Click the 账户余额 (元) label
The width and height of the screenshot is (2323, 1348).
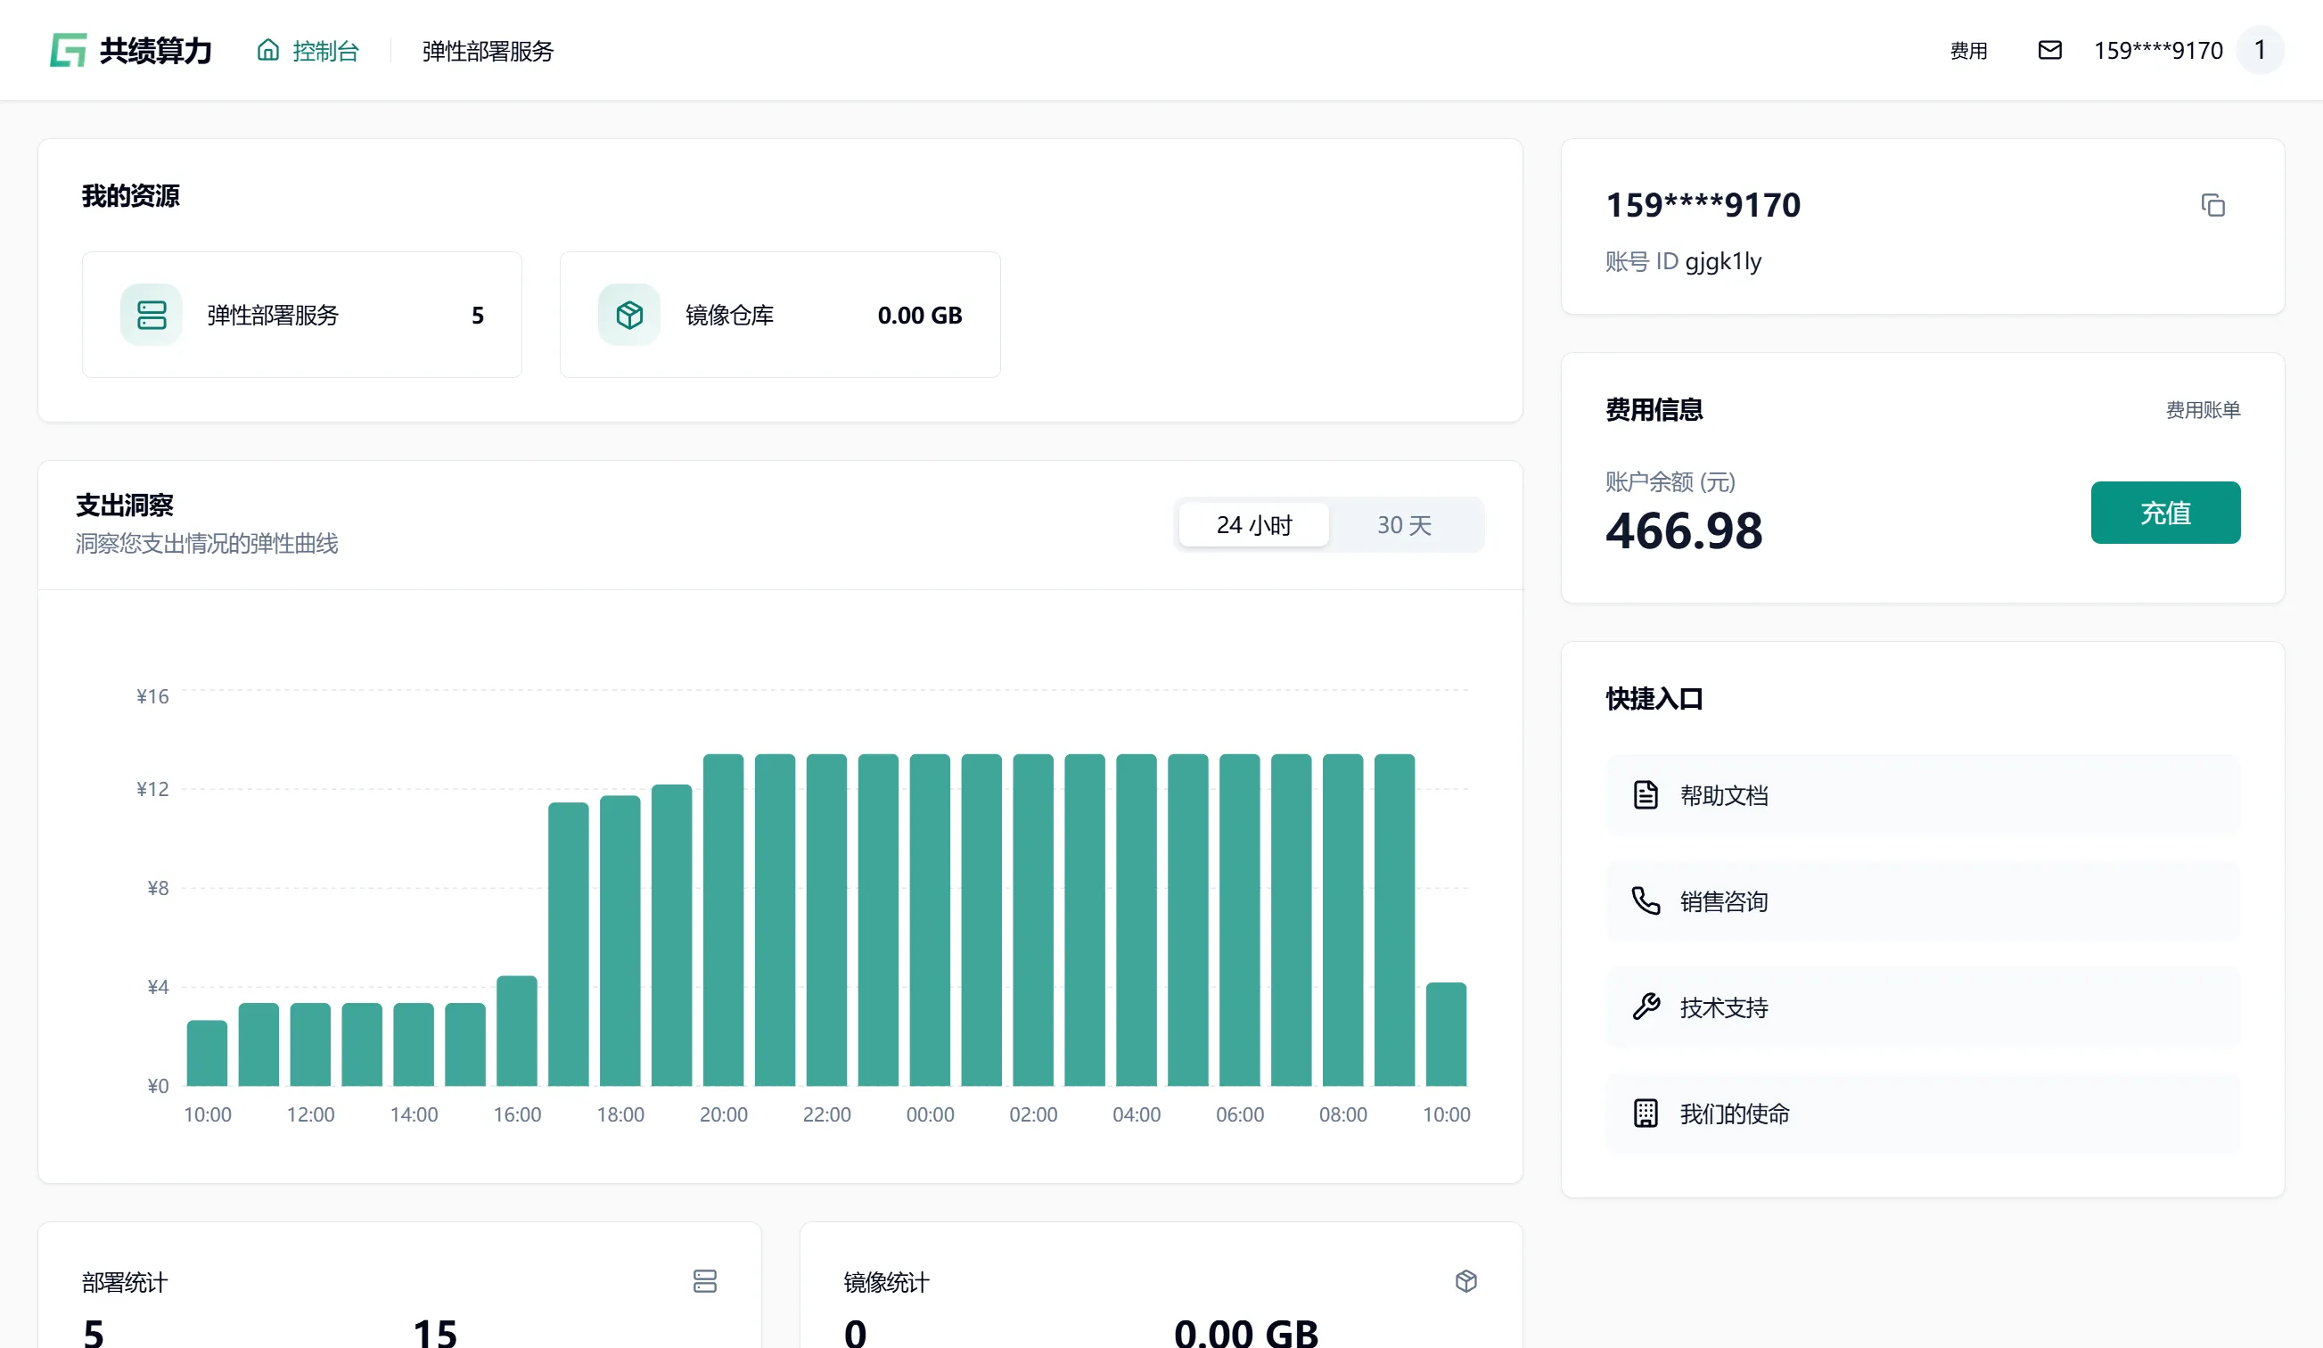coord(1670,481)
